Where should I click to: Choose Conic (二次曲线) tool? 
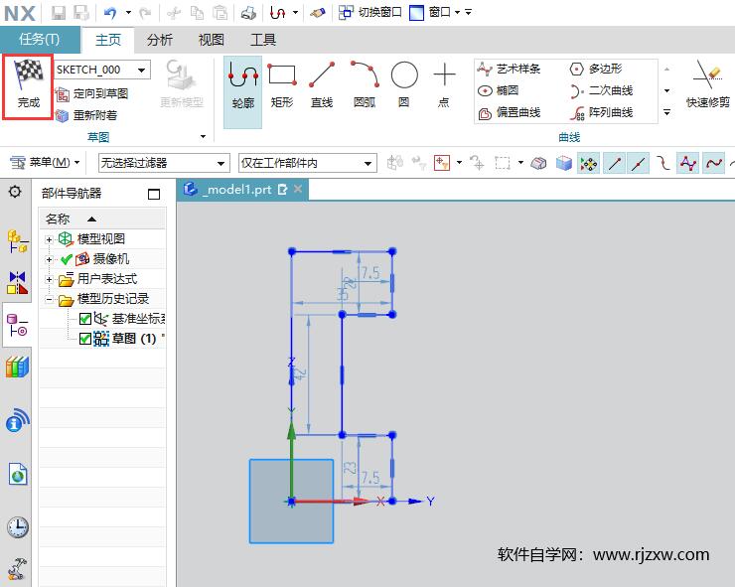point(601,90)
